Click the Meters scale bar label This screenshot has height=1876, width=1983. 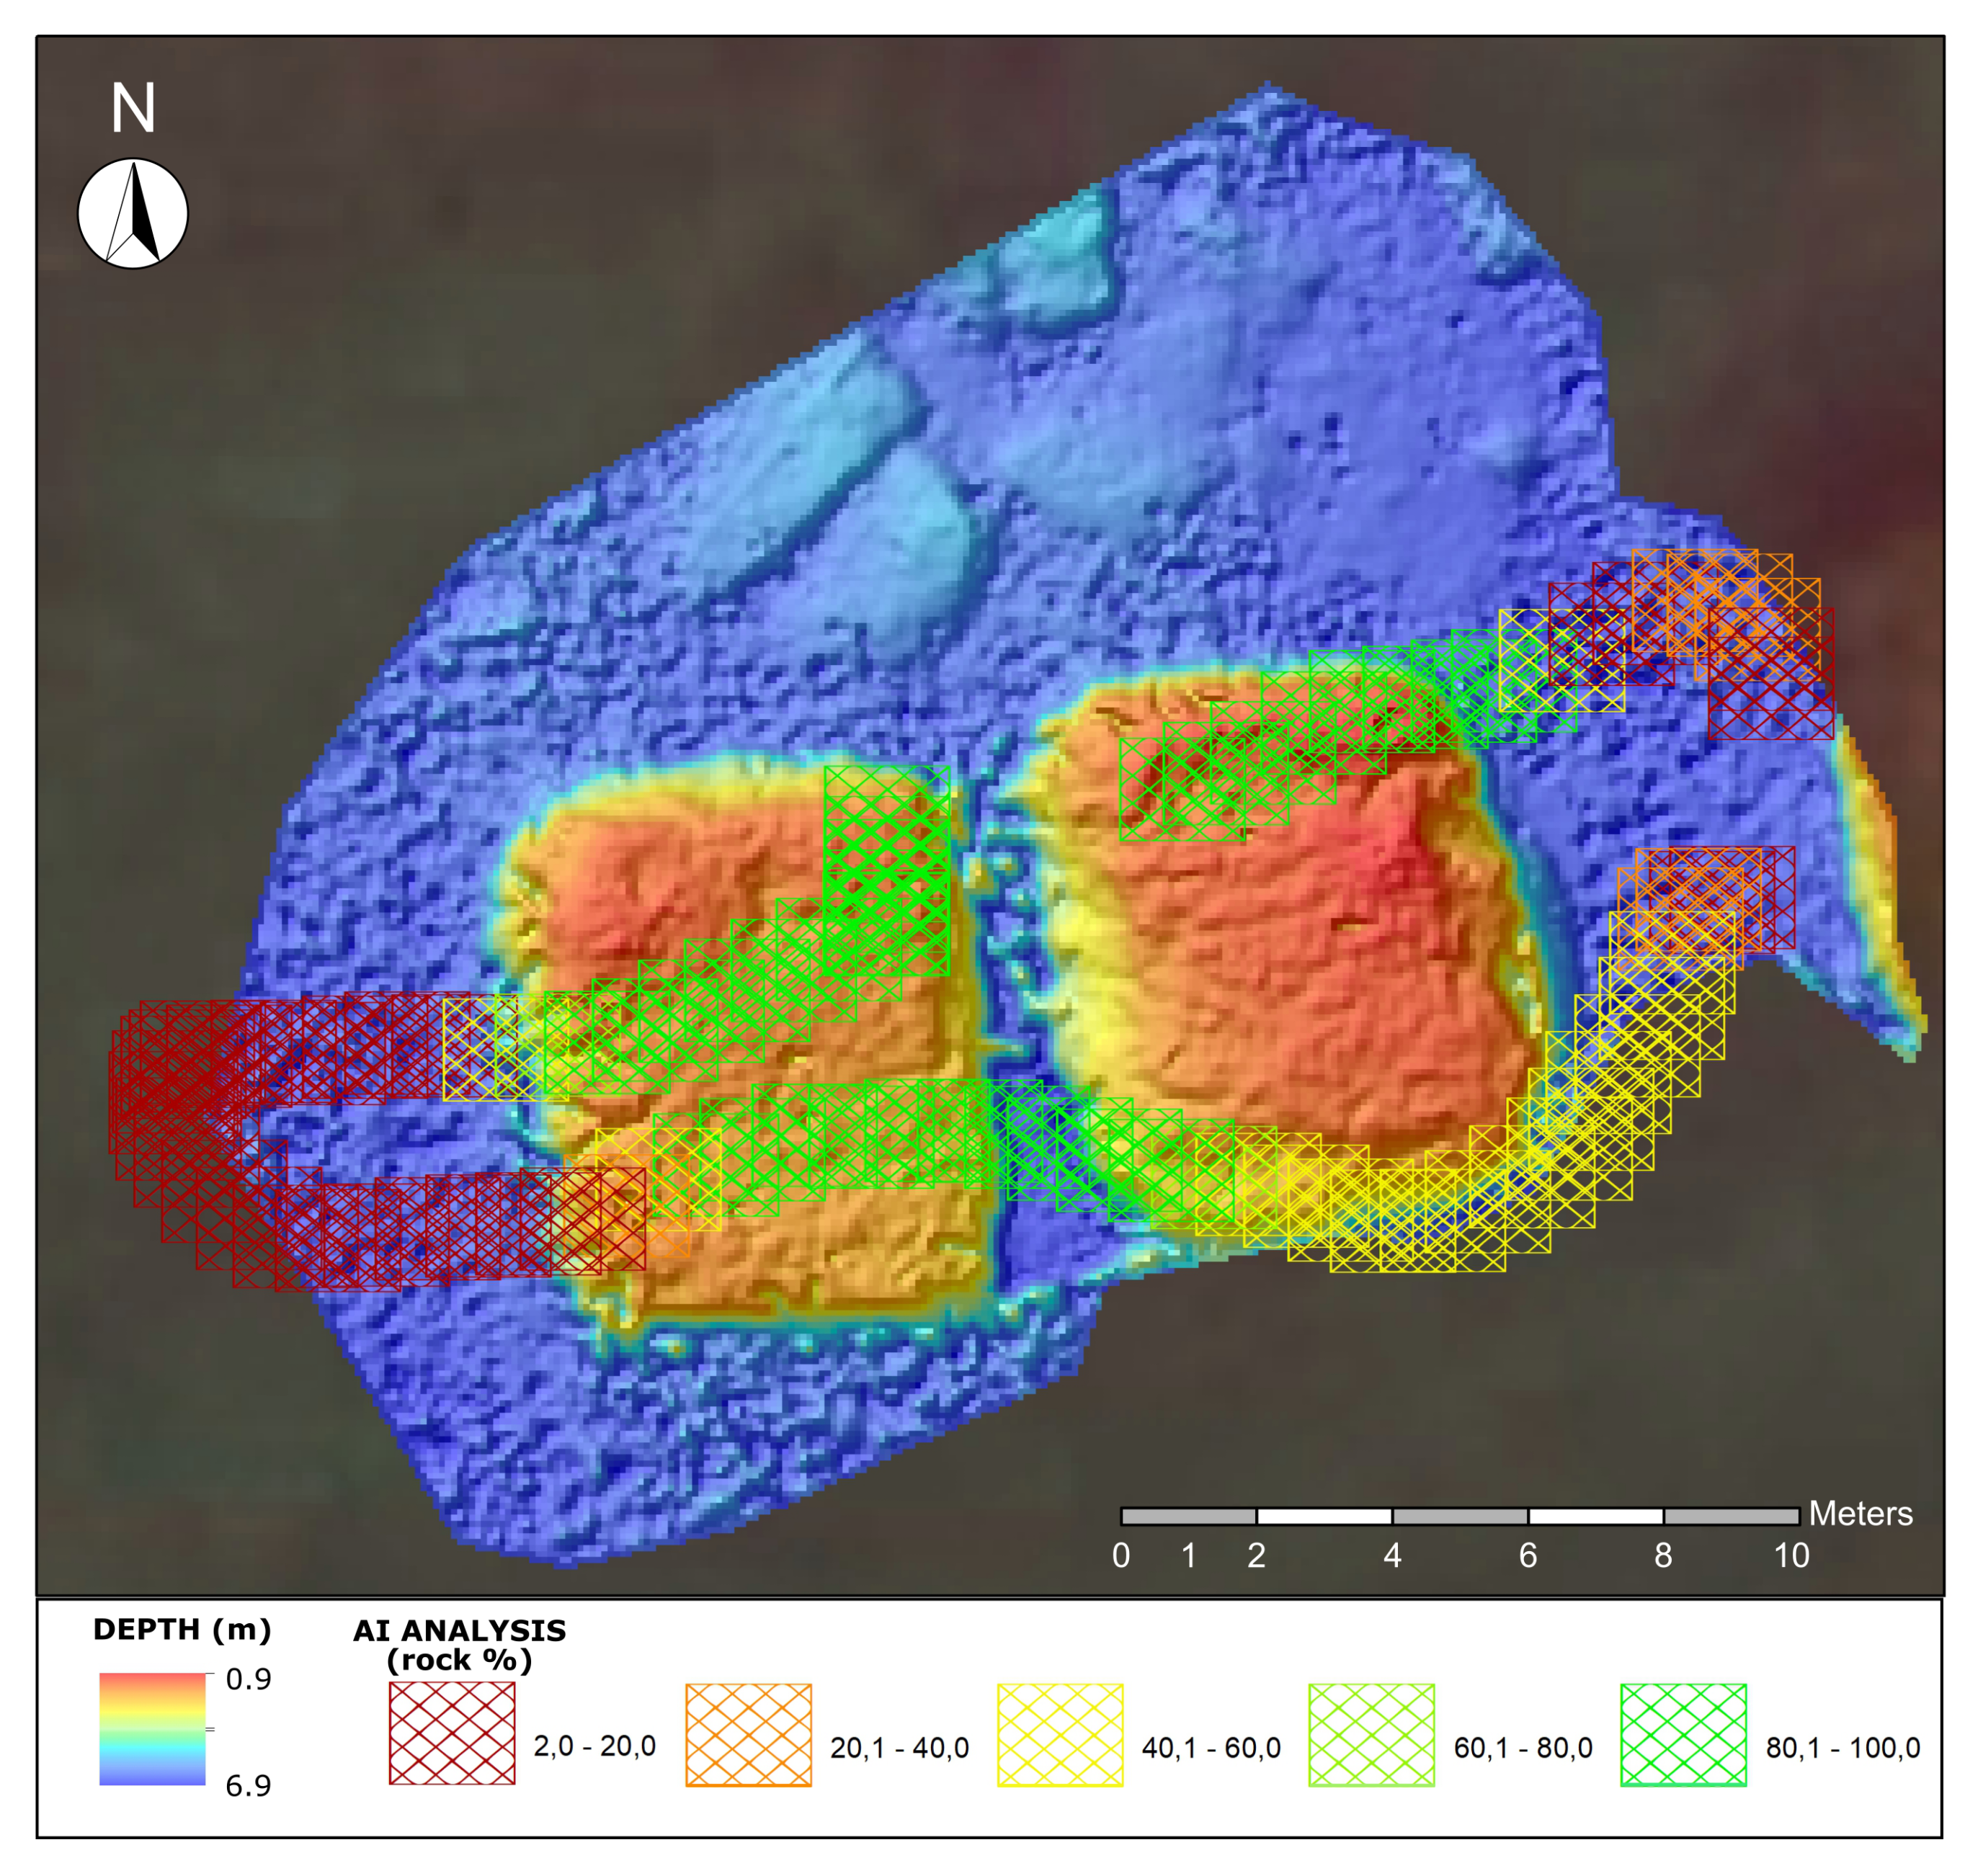[x=1860, y=1514]
